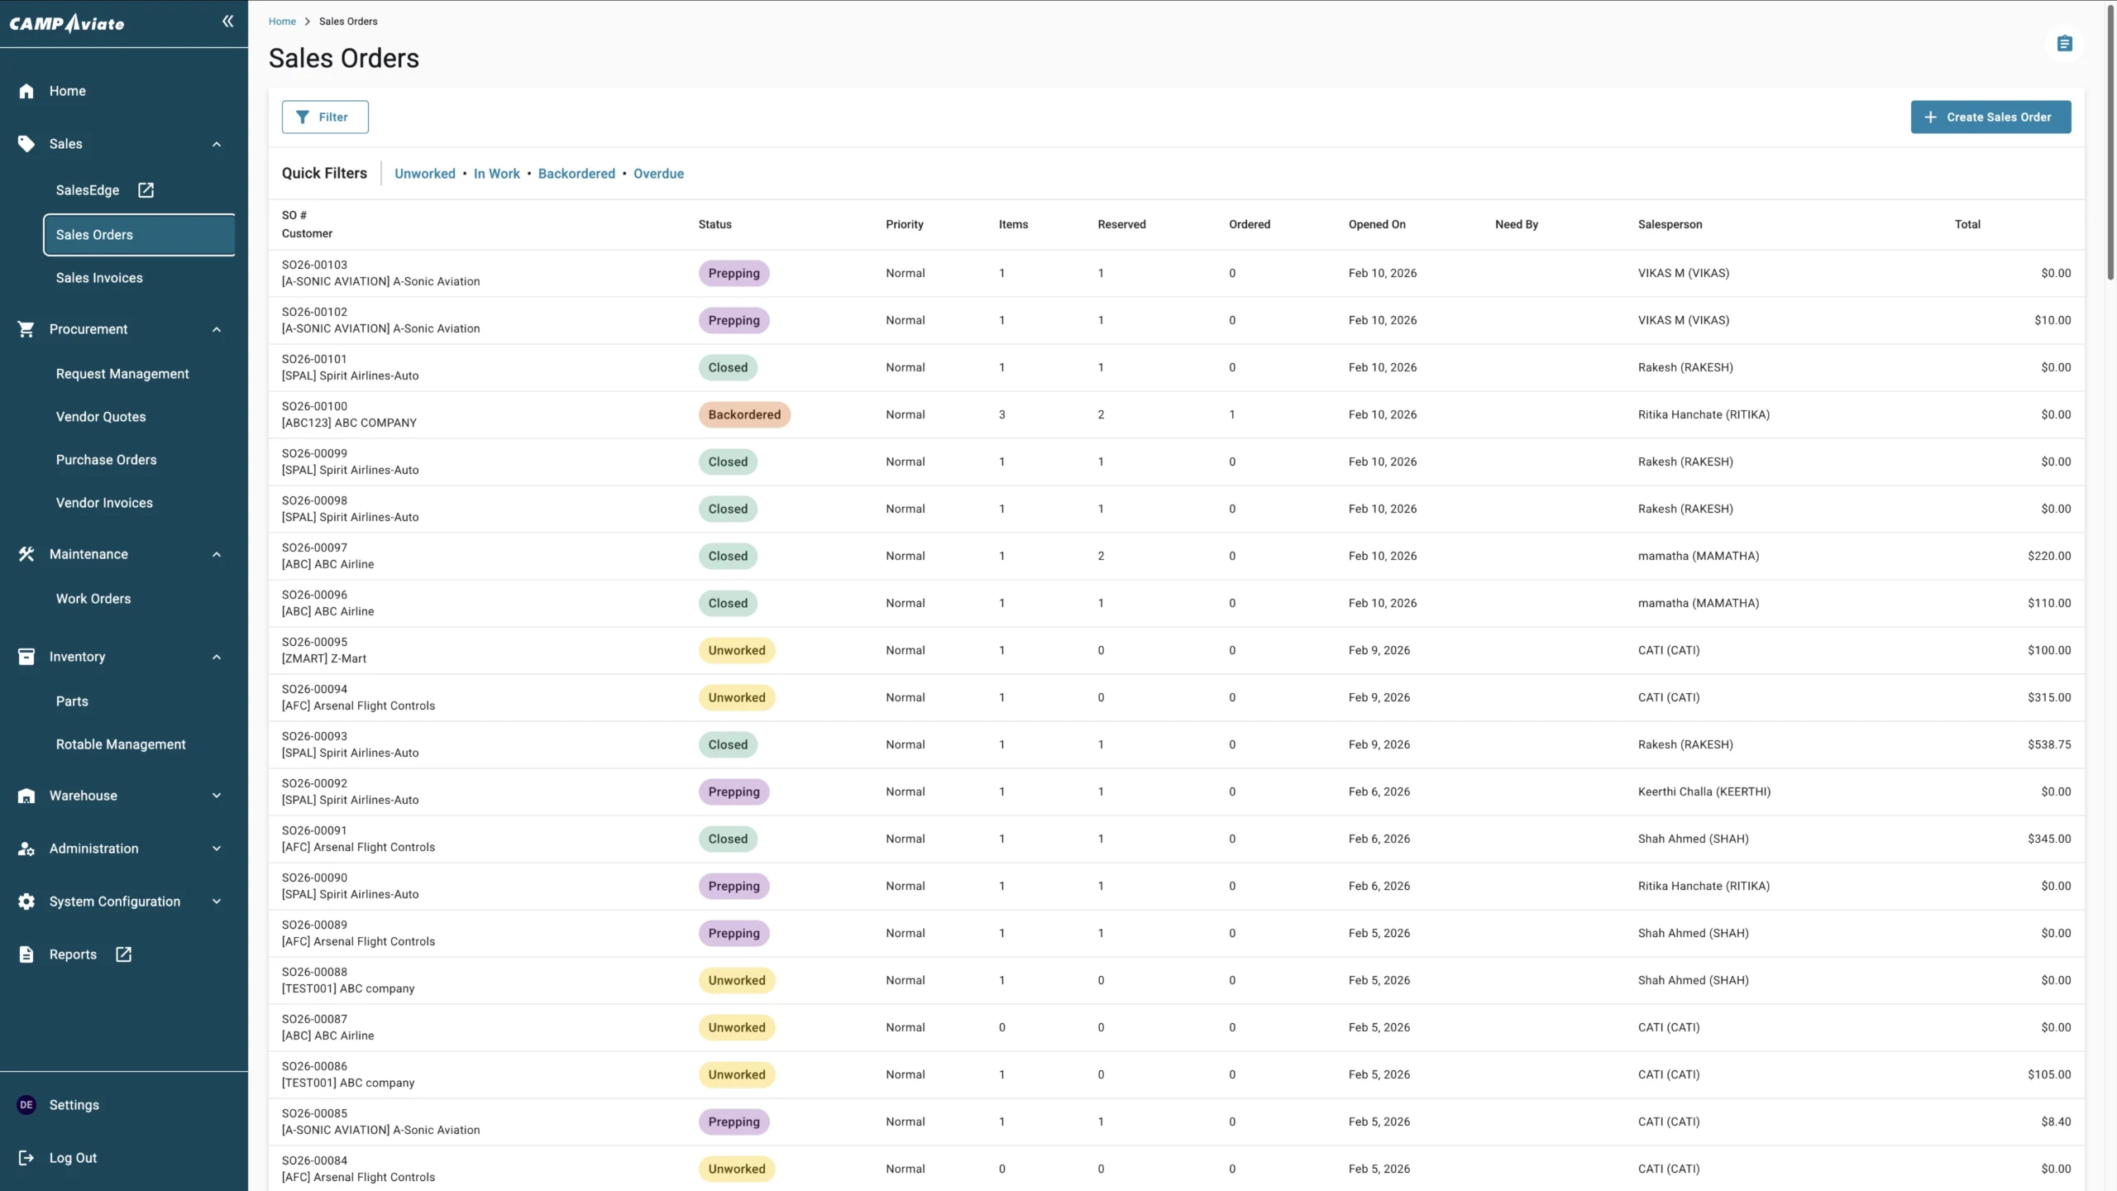The width and height of the screenshot is (2117, 1191).
Task: Click the Inventory box icon
Action: point(26,657)
